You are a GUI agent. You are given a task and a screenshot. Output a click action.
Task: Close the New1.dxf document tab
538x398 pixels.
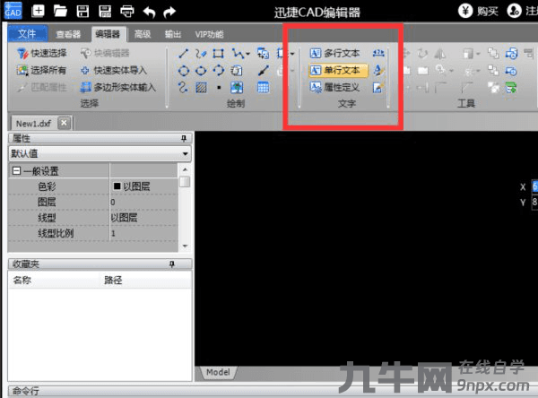click(64, 123)
